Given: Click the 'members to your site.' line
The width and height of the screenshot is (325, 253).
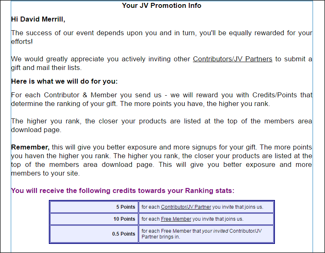Looking at the screenshot, I should click(x=46, y=173).
